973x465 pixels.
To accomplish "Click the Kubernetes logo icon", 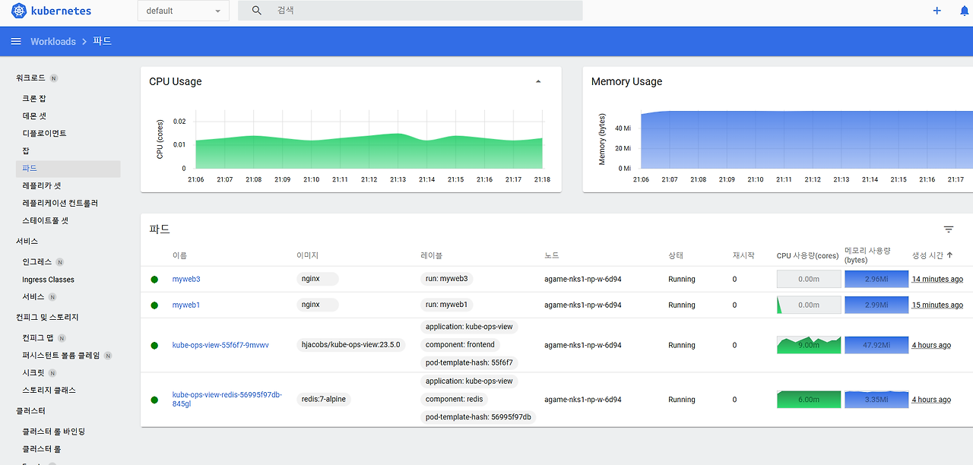I will 19,11.
